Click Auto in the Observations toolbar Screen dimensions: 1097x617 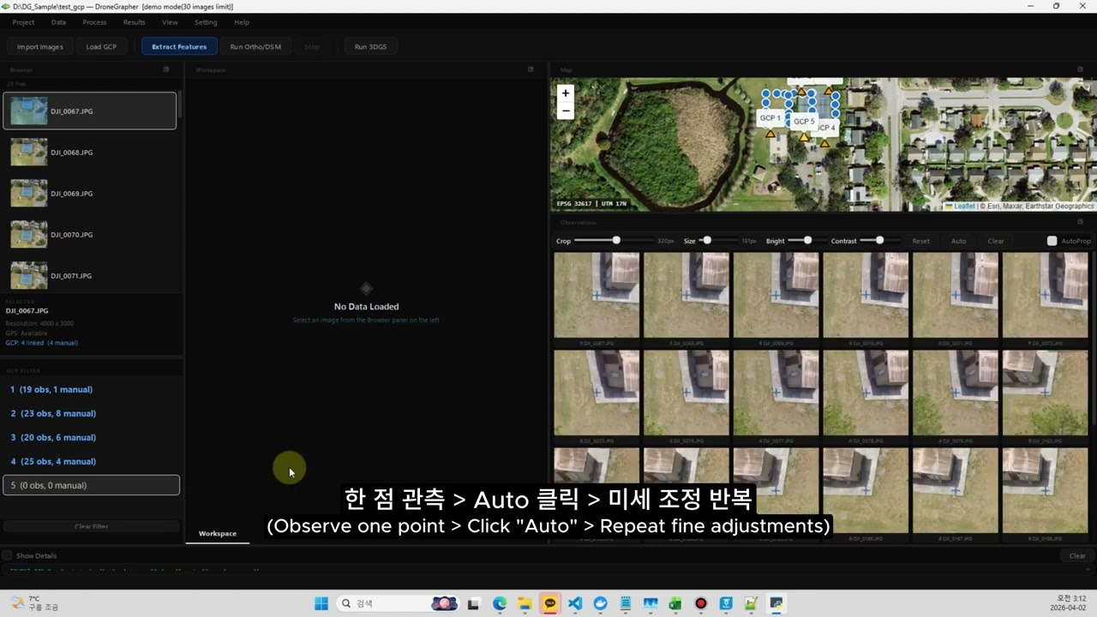958,241
